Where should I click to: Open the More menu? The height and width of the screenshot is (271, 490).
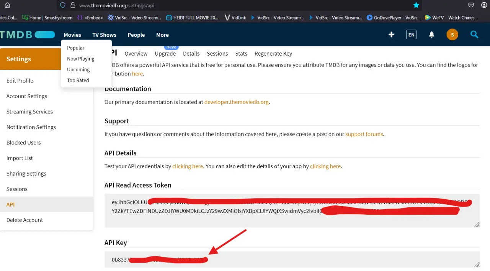pyautogui.click(x=162, y=35)
